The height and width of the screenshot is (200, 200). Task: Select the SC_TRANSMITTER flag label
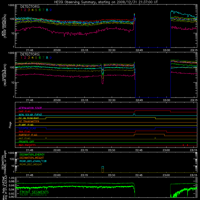point(29,121)
